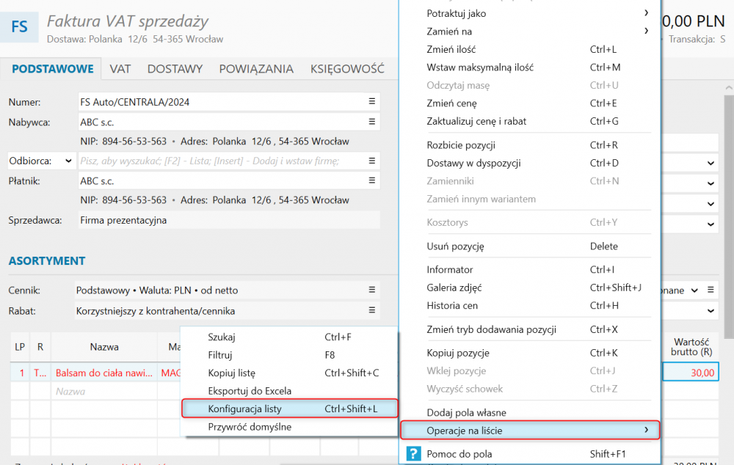Open the Rabat field hamburger menu
Screen dimensions: 734x465
(x=371, y=311)
